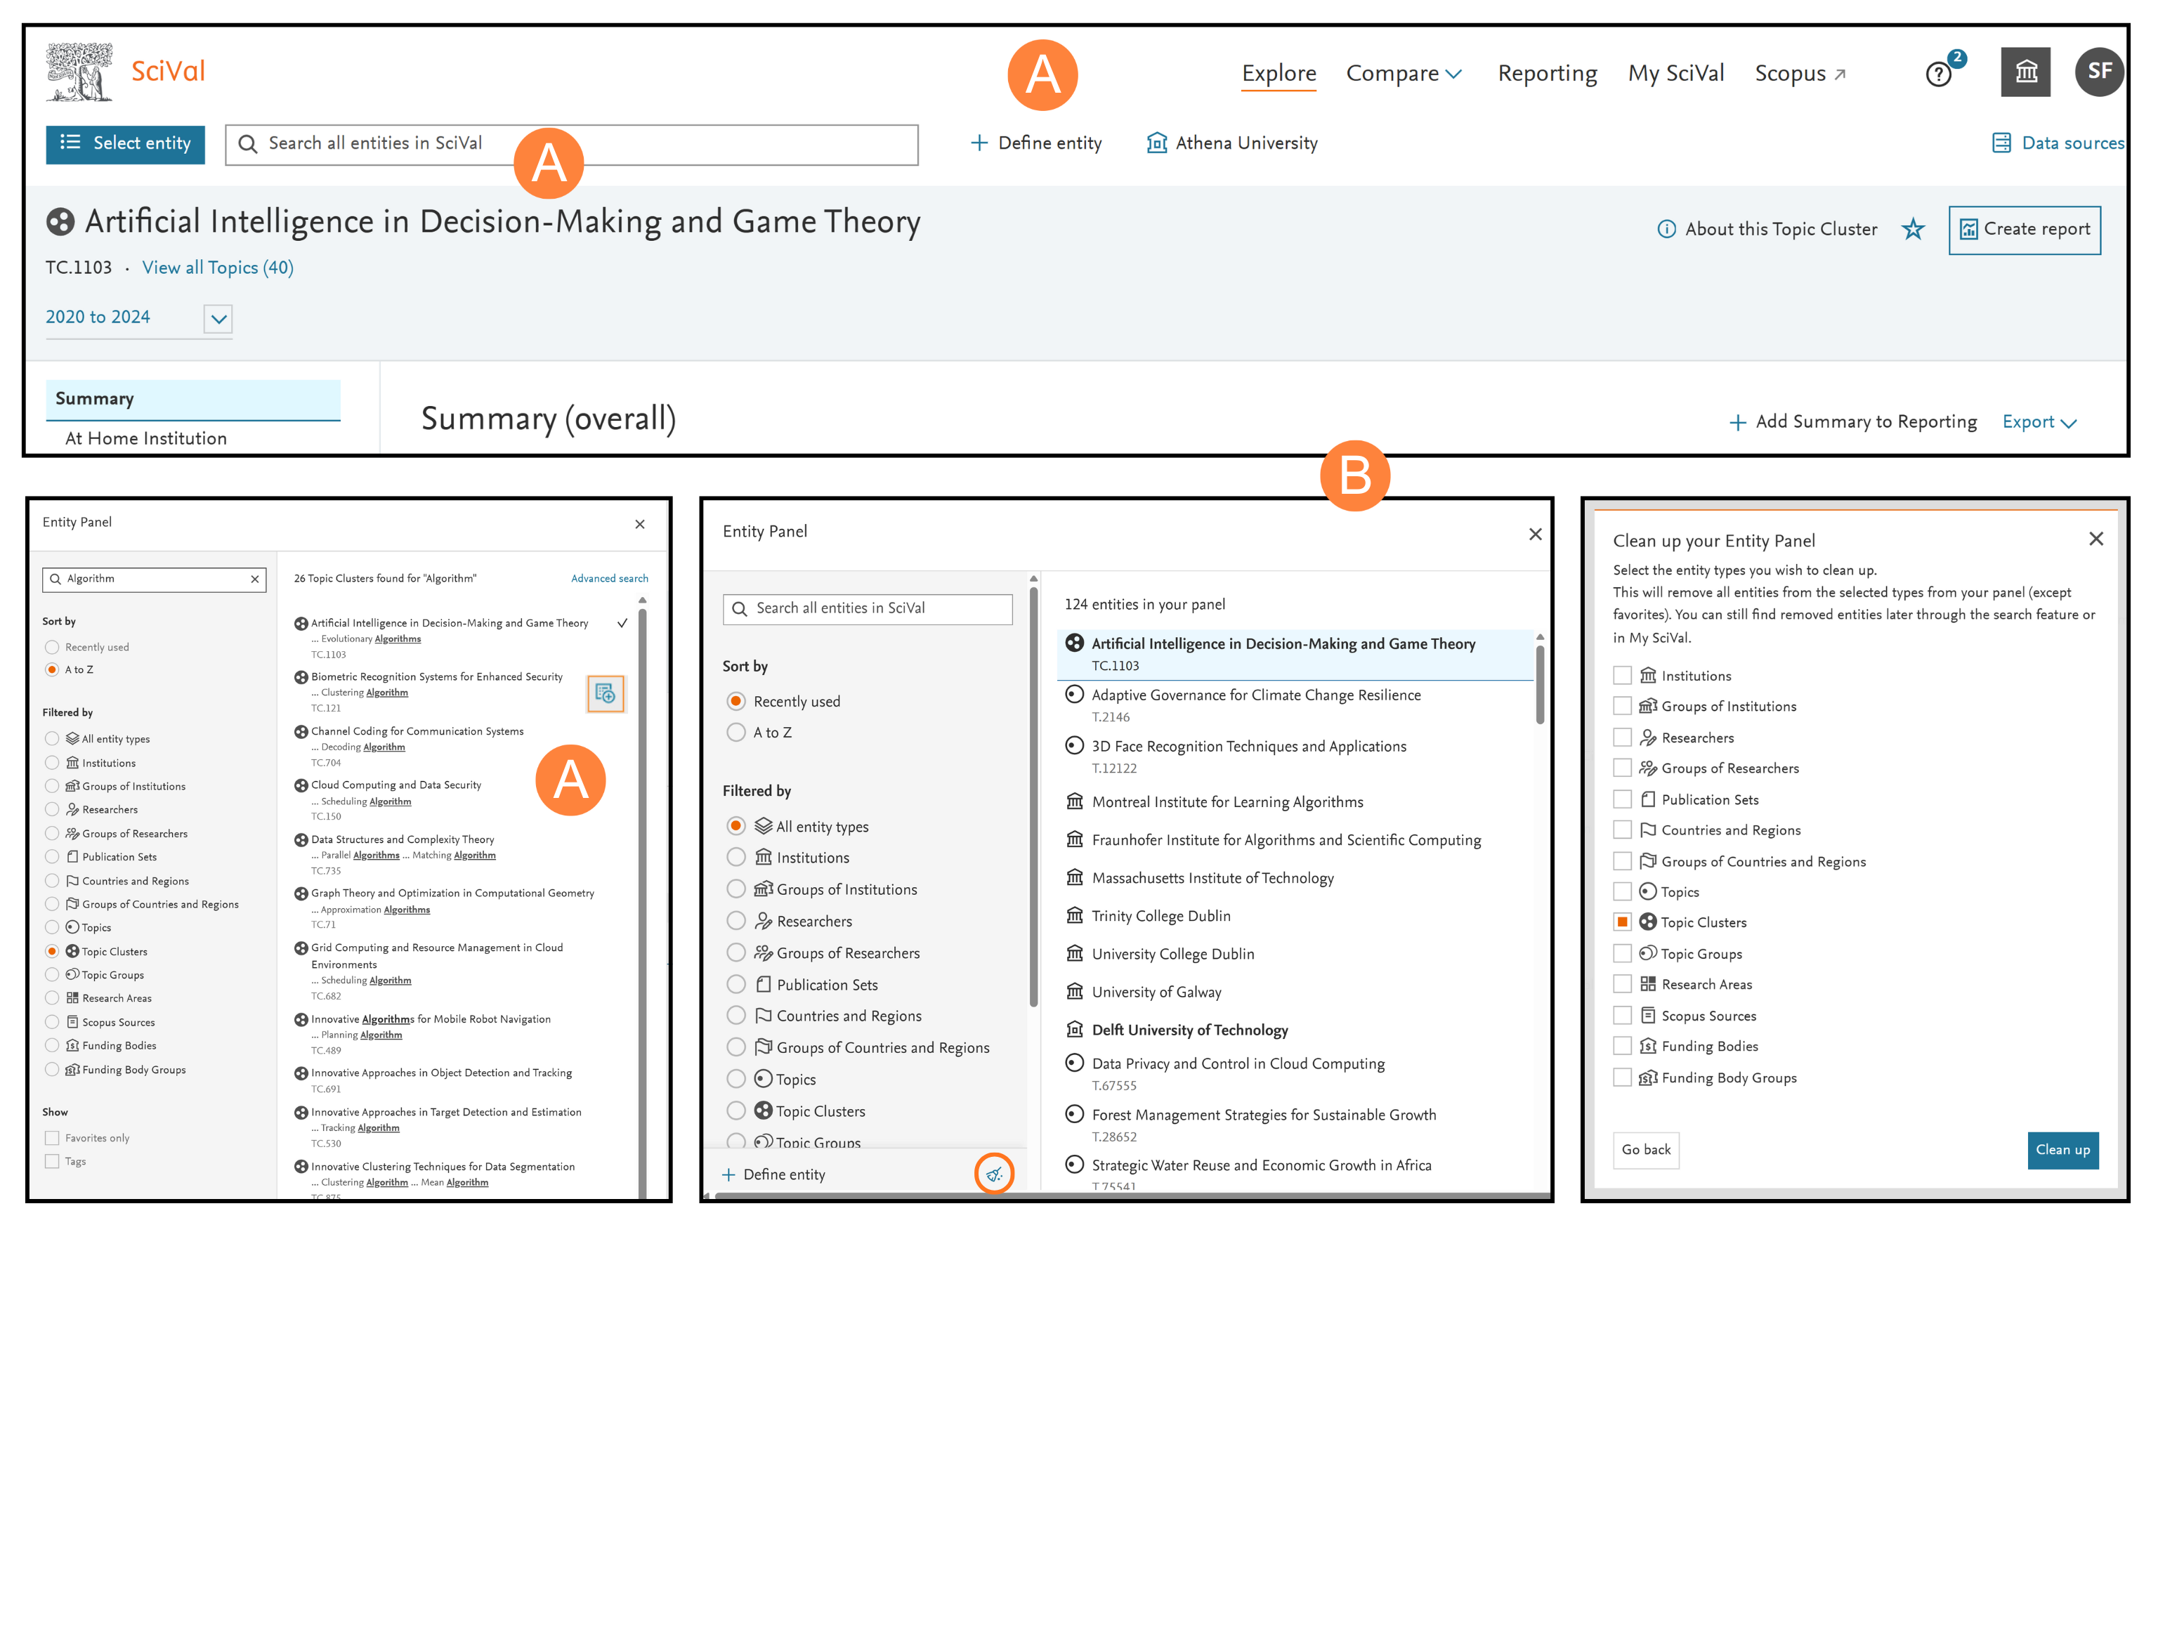Click the plus icon next to Define entity in header
This screenshot has height=1631, width=2158.
pos(979,143)
